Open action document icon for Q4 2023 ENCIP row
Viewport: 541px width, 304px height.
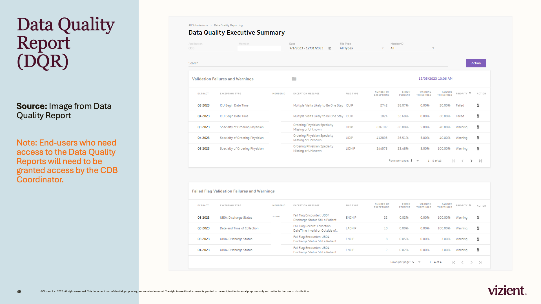478,250
